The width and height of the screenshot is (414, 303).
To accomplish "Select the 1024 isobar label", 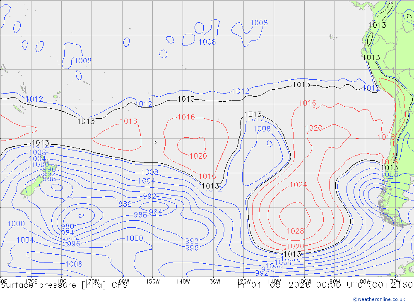I will (x=298, y=185).
